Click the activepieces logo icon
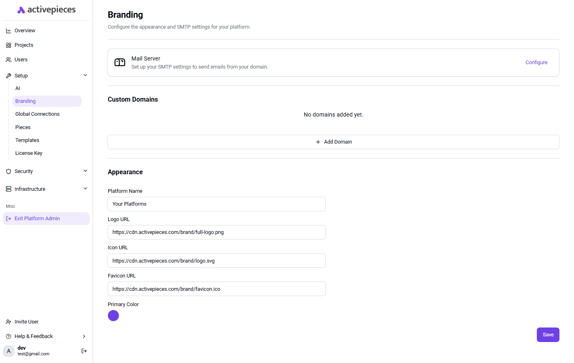Viewport: 574px width, 363px height. [x=21, y=10]
